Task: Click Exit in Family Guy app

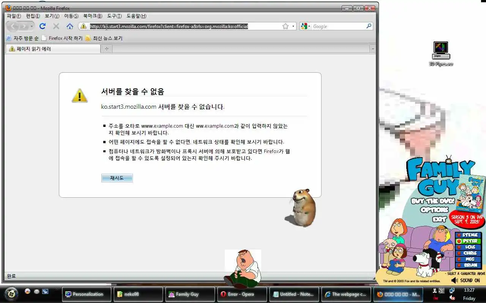Action: click(x=439, y=219)
